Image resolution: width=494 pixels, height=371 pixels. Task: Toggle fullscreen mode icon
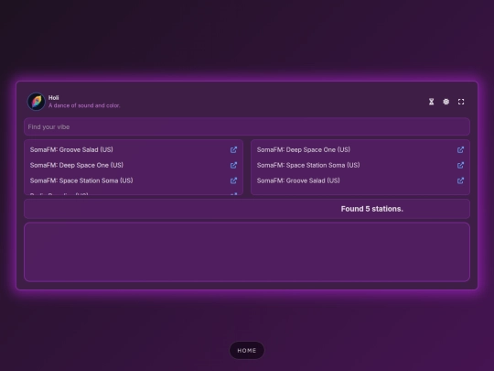point(461,102)
